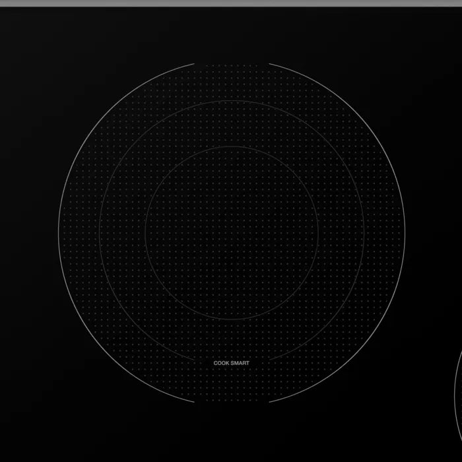This screenshot has height=462, width=462.
Task: Tap the dotted band between middle and outer rings
Action: click(232, 82)
